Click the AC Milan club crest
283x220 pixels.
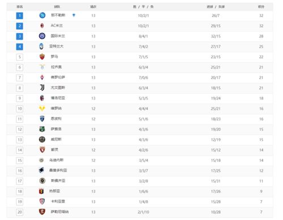42,25
